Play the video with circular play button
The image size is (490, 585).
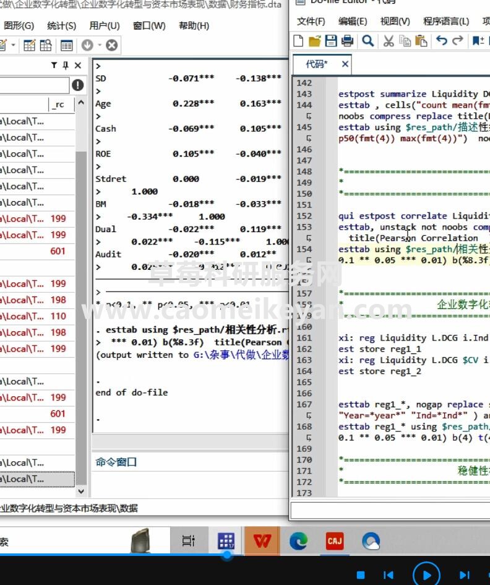click(426, 575)
